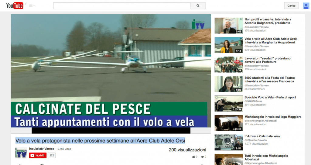Click the 2.765 video count link
The width and height of the screenshot is (311, 165).
coord(64,149)
